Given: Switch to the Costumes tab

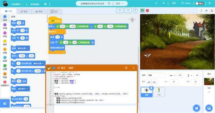Looking at the screenshot, I should pyautogui.click(x=24, y=11).
